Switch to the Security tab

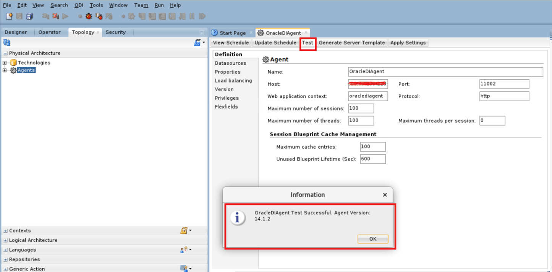[116, 32]
